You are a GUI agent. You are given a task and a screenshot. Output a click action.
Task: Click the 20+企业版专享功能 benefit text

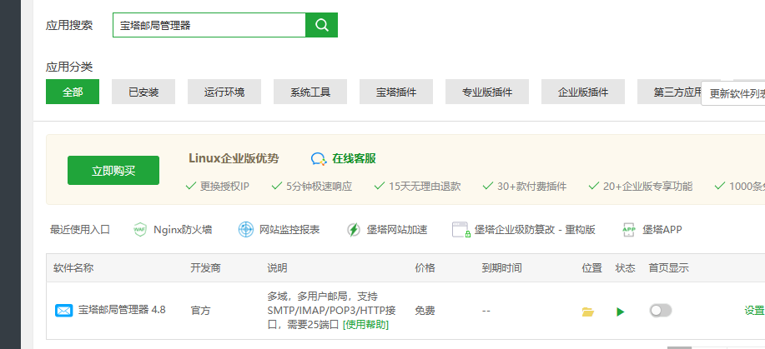[x=647, y=187]
